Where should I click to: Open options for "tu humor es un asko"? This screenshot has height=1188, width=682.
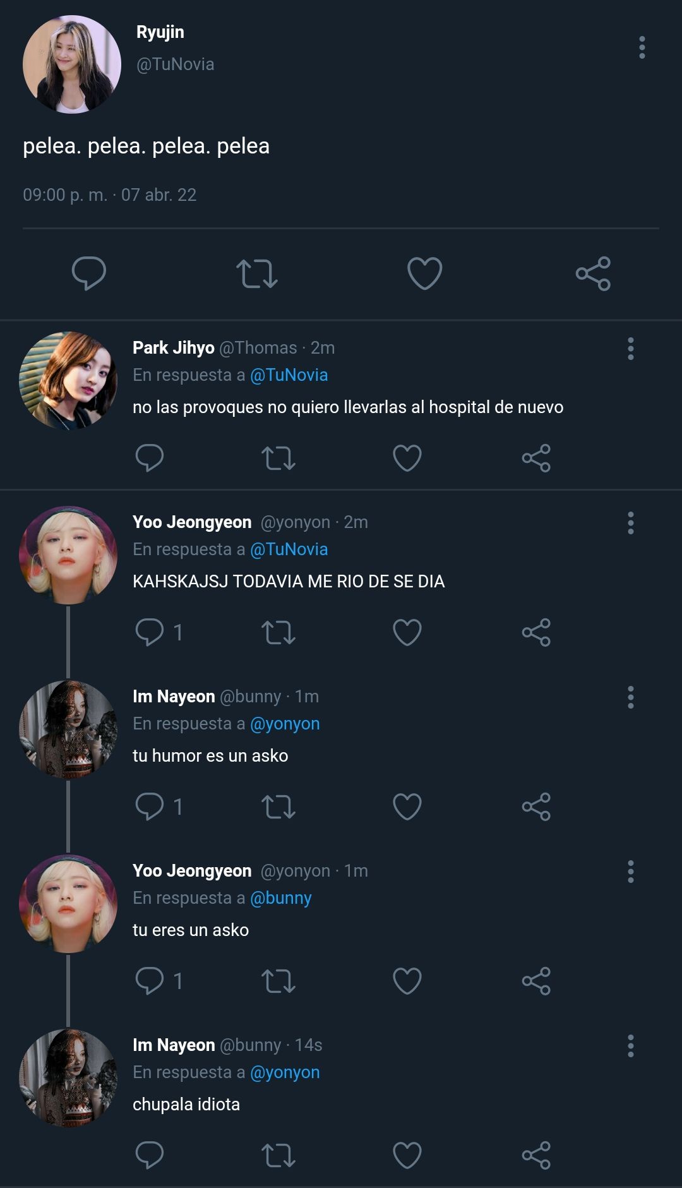tap(630, 697)
